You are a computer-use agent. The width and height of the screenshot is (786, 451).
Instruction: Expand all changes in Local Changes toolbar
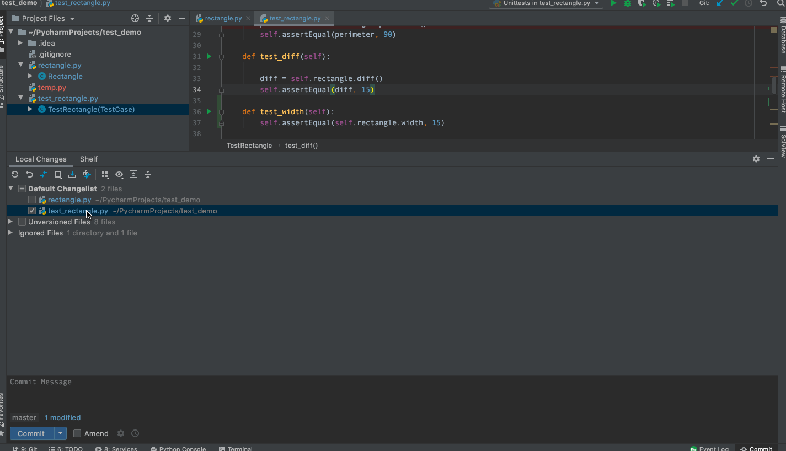[x=133, y=174]
